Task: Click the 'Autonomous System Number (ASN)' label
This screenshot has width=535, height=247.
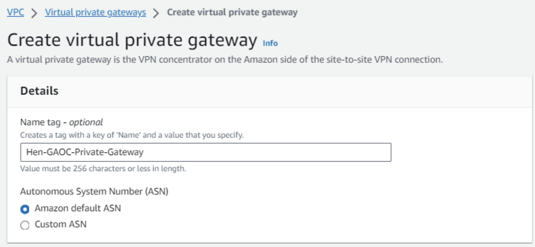Action: (94, 192)
